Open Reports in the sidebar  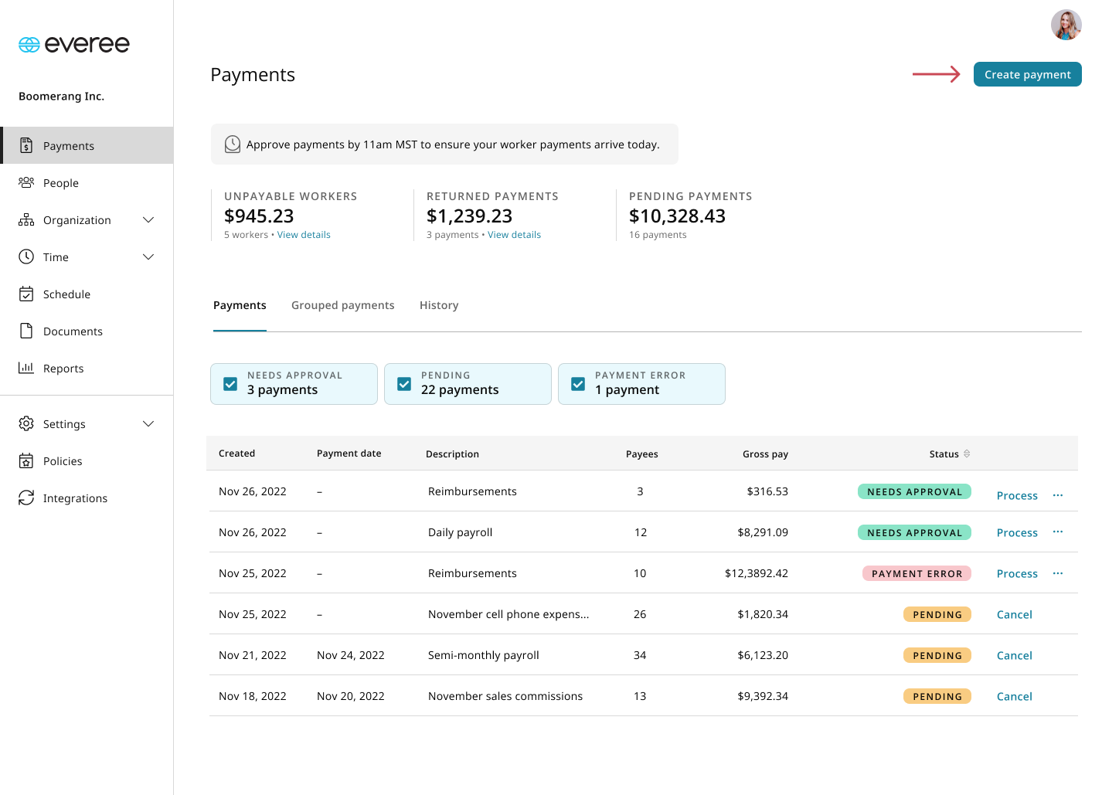(87, 368)
